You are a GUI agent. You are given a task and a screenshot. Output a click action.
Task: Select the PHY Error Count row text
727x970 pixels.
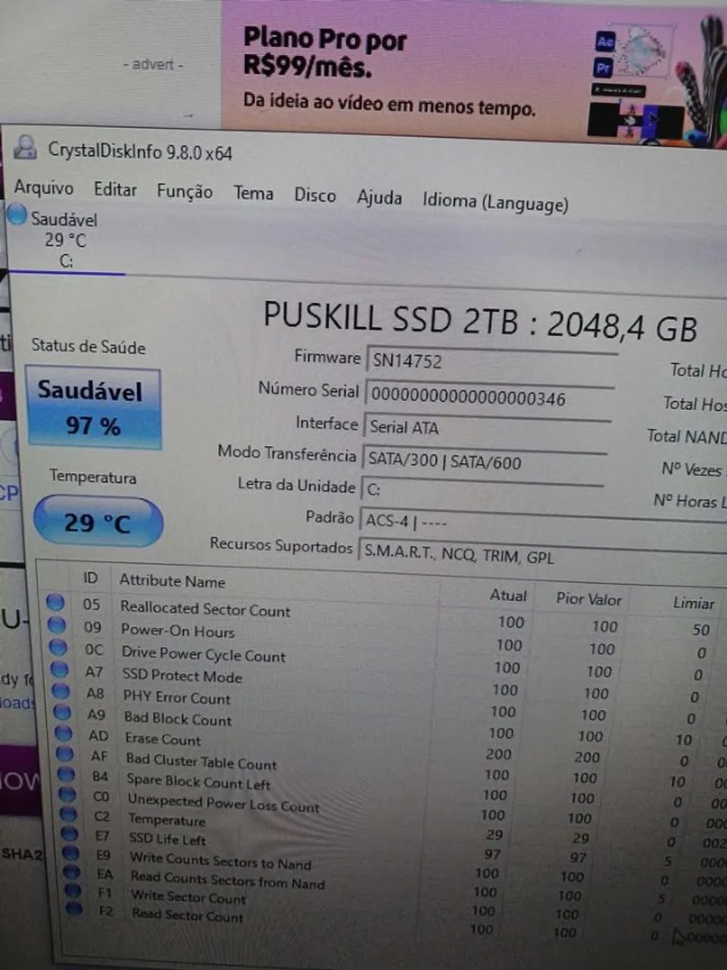point(177,697)
